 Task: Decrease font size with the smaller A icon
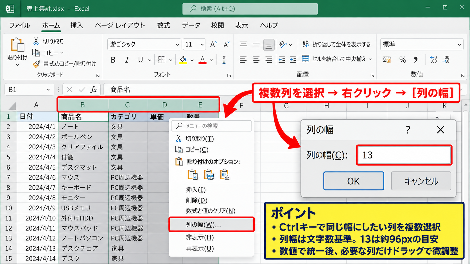point(227,44)
